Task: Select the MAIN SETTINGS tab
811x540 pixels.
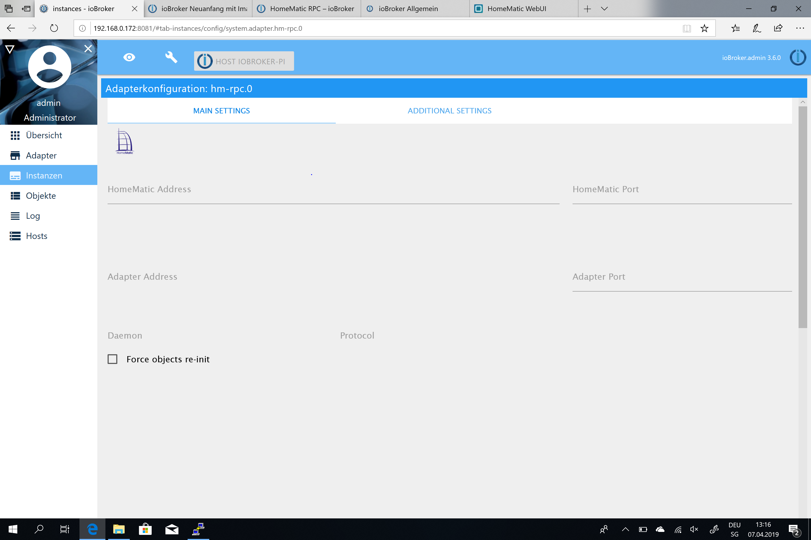Action: [221, 111]
